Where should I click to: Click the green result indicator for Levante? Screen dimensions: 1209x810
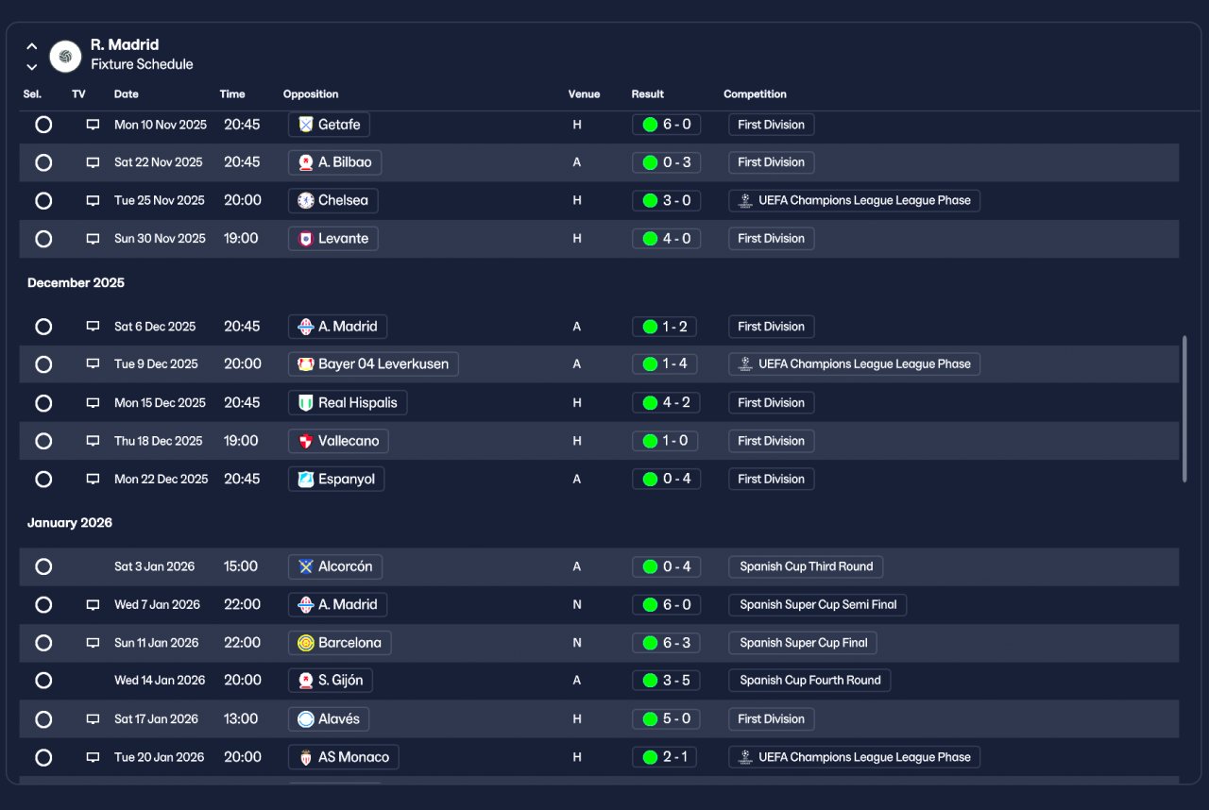650,239
